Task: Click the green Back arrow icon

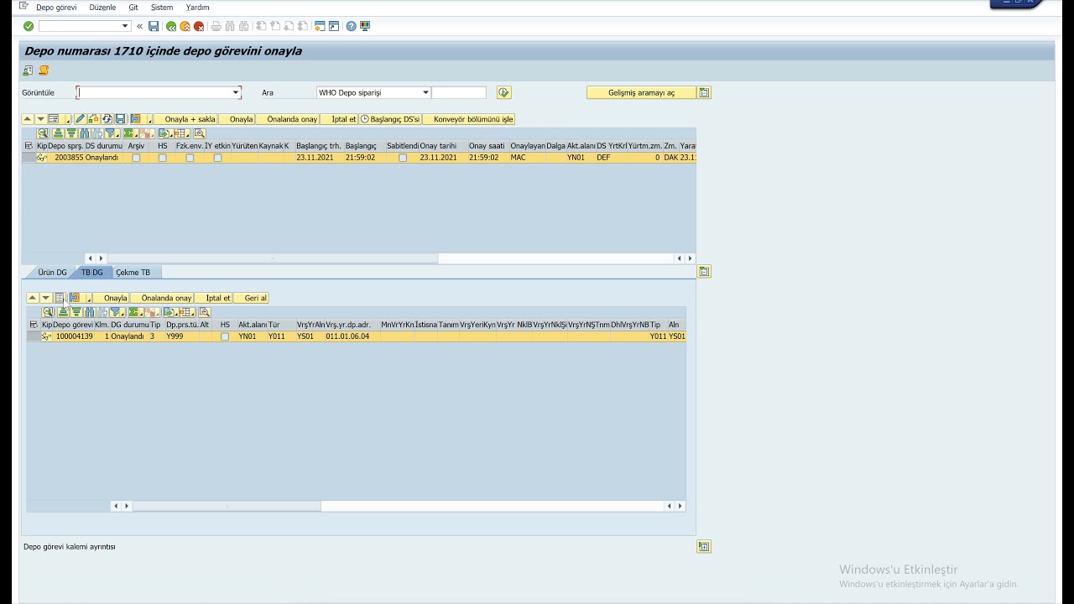Action: [x=171, y=26]
